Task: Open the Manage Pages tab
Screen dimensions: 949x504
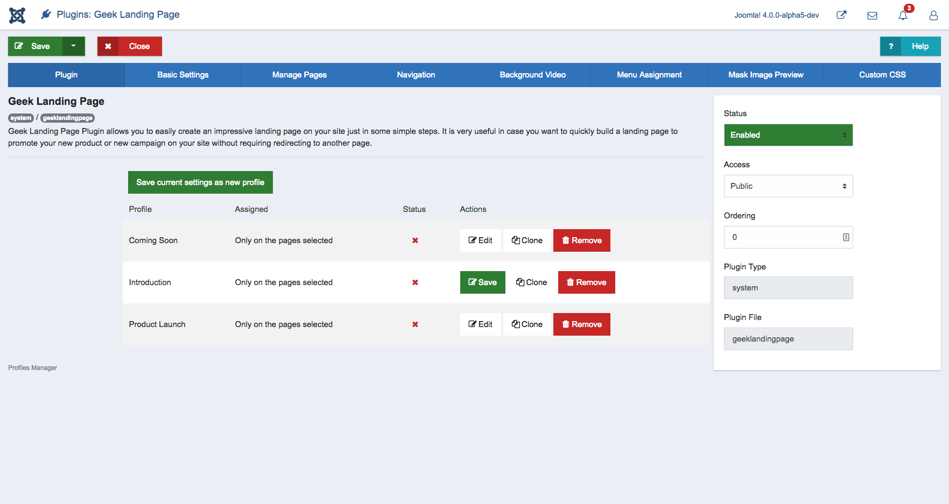Action: tap(299, 75)
